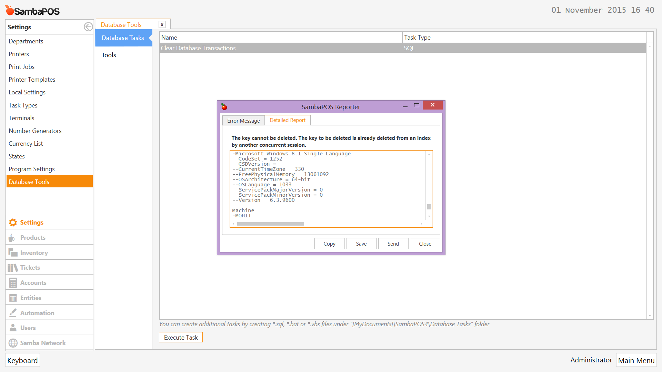Open Task Types settings
The image size is (662, 372).
(23, 105)
